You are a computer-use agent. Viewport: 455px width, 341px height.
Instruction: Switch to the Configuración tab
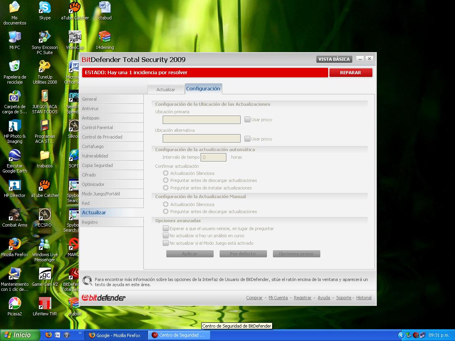[203, 89]
